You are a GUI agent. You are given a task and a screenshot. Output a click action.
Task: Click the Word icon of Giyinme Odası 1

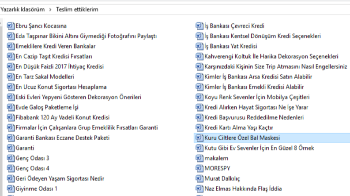11,189
